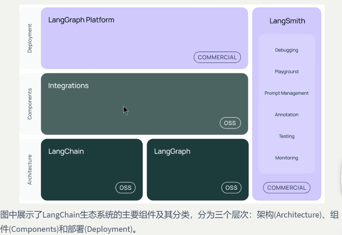342x235 pixels.
Task: Click the Monitoring item in LangSmith
Action: tap(287, 158)
